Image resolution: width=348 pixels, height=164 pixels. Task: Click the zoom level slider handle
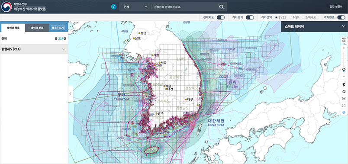(x=344, y=70)
